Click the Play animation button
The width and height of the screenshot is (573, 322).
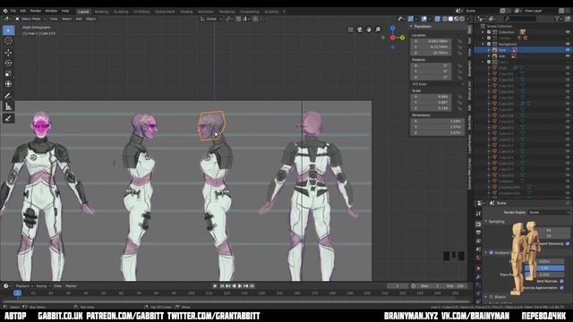pyautogui.click(x=240, y=286)
